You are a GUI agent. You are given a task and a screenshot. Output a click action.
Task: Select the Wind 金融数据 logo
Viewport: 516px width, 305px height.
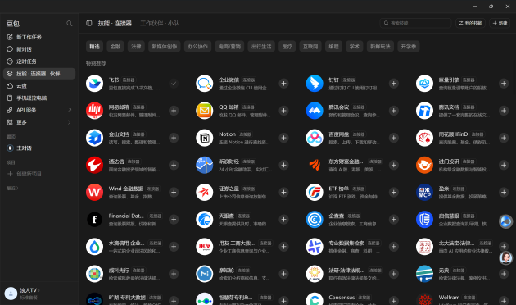[94, 192]
